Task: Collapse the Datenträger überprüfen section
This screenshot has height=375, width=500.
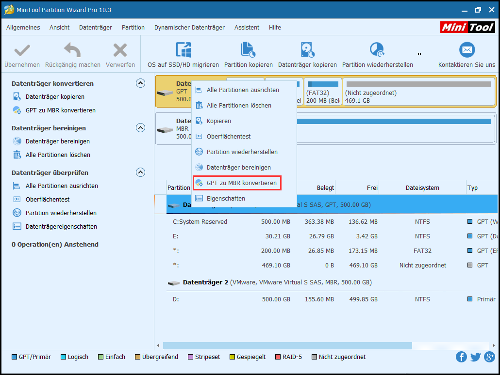Action: pyautogui.click(x=141, y=172)
